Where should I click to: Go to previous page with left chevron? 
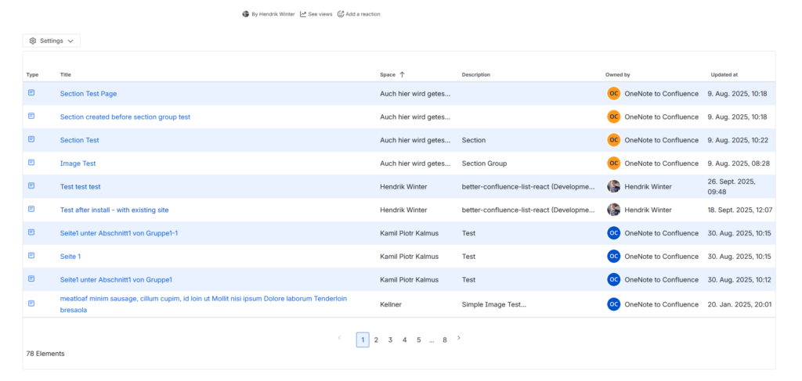(x=339, y=339)
